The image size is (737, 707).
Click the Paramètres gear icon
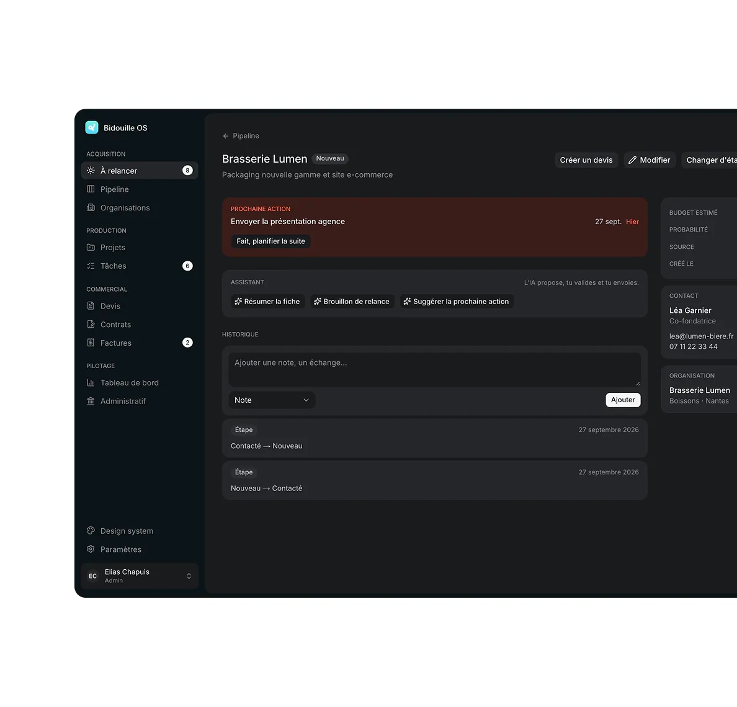[x=91, y=549]
